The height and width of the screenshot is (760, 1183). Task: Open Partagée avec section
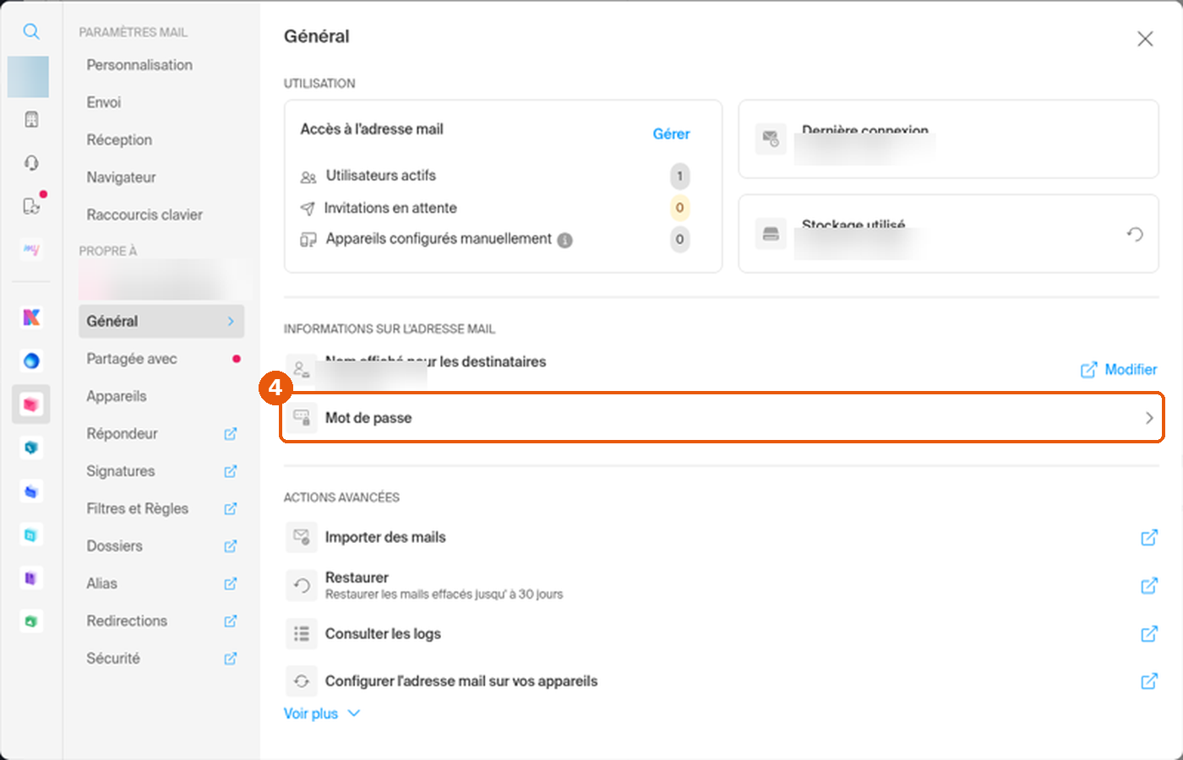[132, 359]
